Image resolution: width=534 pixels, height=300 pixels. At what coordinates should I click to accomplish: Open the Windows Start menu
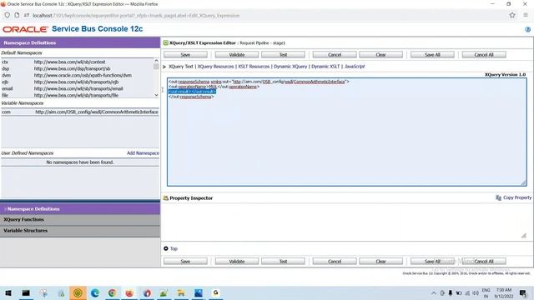click(8, 292)
